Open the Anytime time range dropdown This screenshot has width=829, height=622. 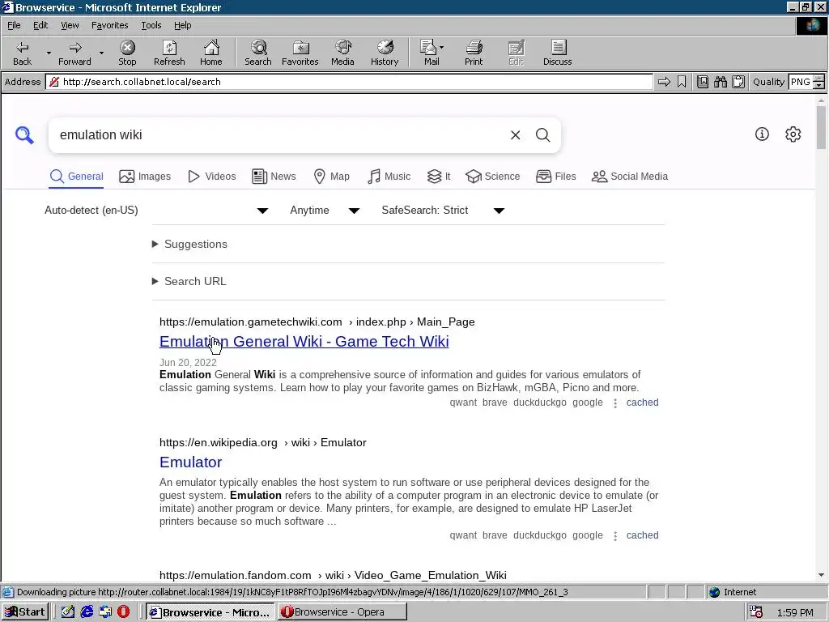(324, 211)
